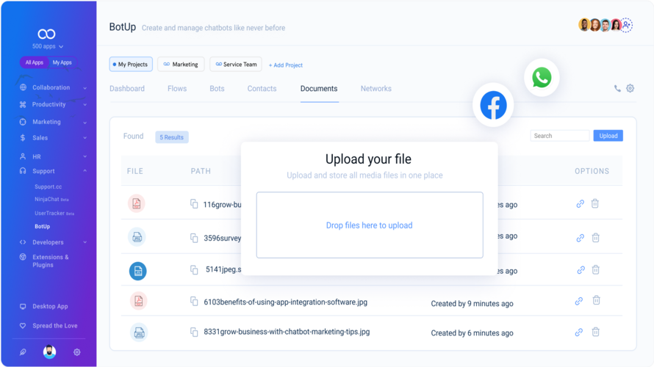The height and width of the screenshot is (367, 654).
Task: Switch to Contacts tab
Action: click(x=262, y=89)
